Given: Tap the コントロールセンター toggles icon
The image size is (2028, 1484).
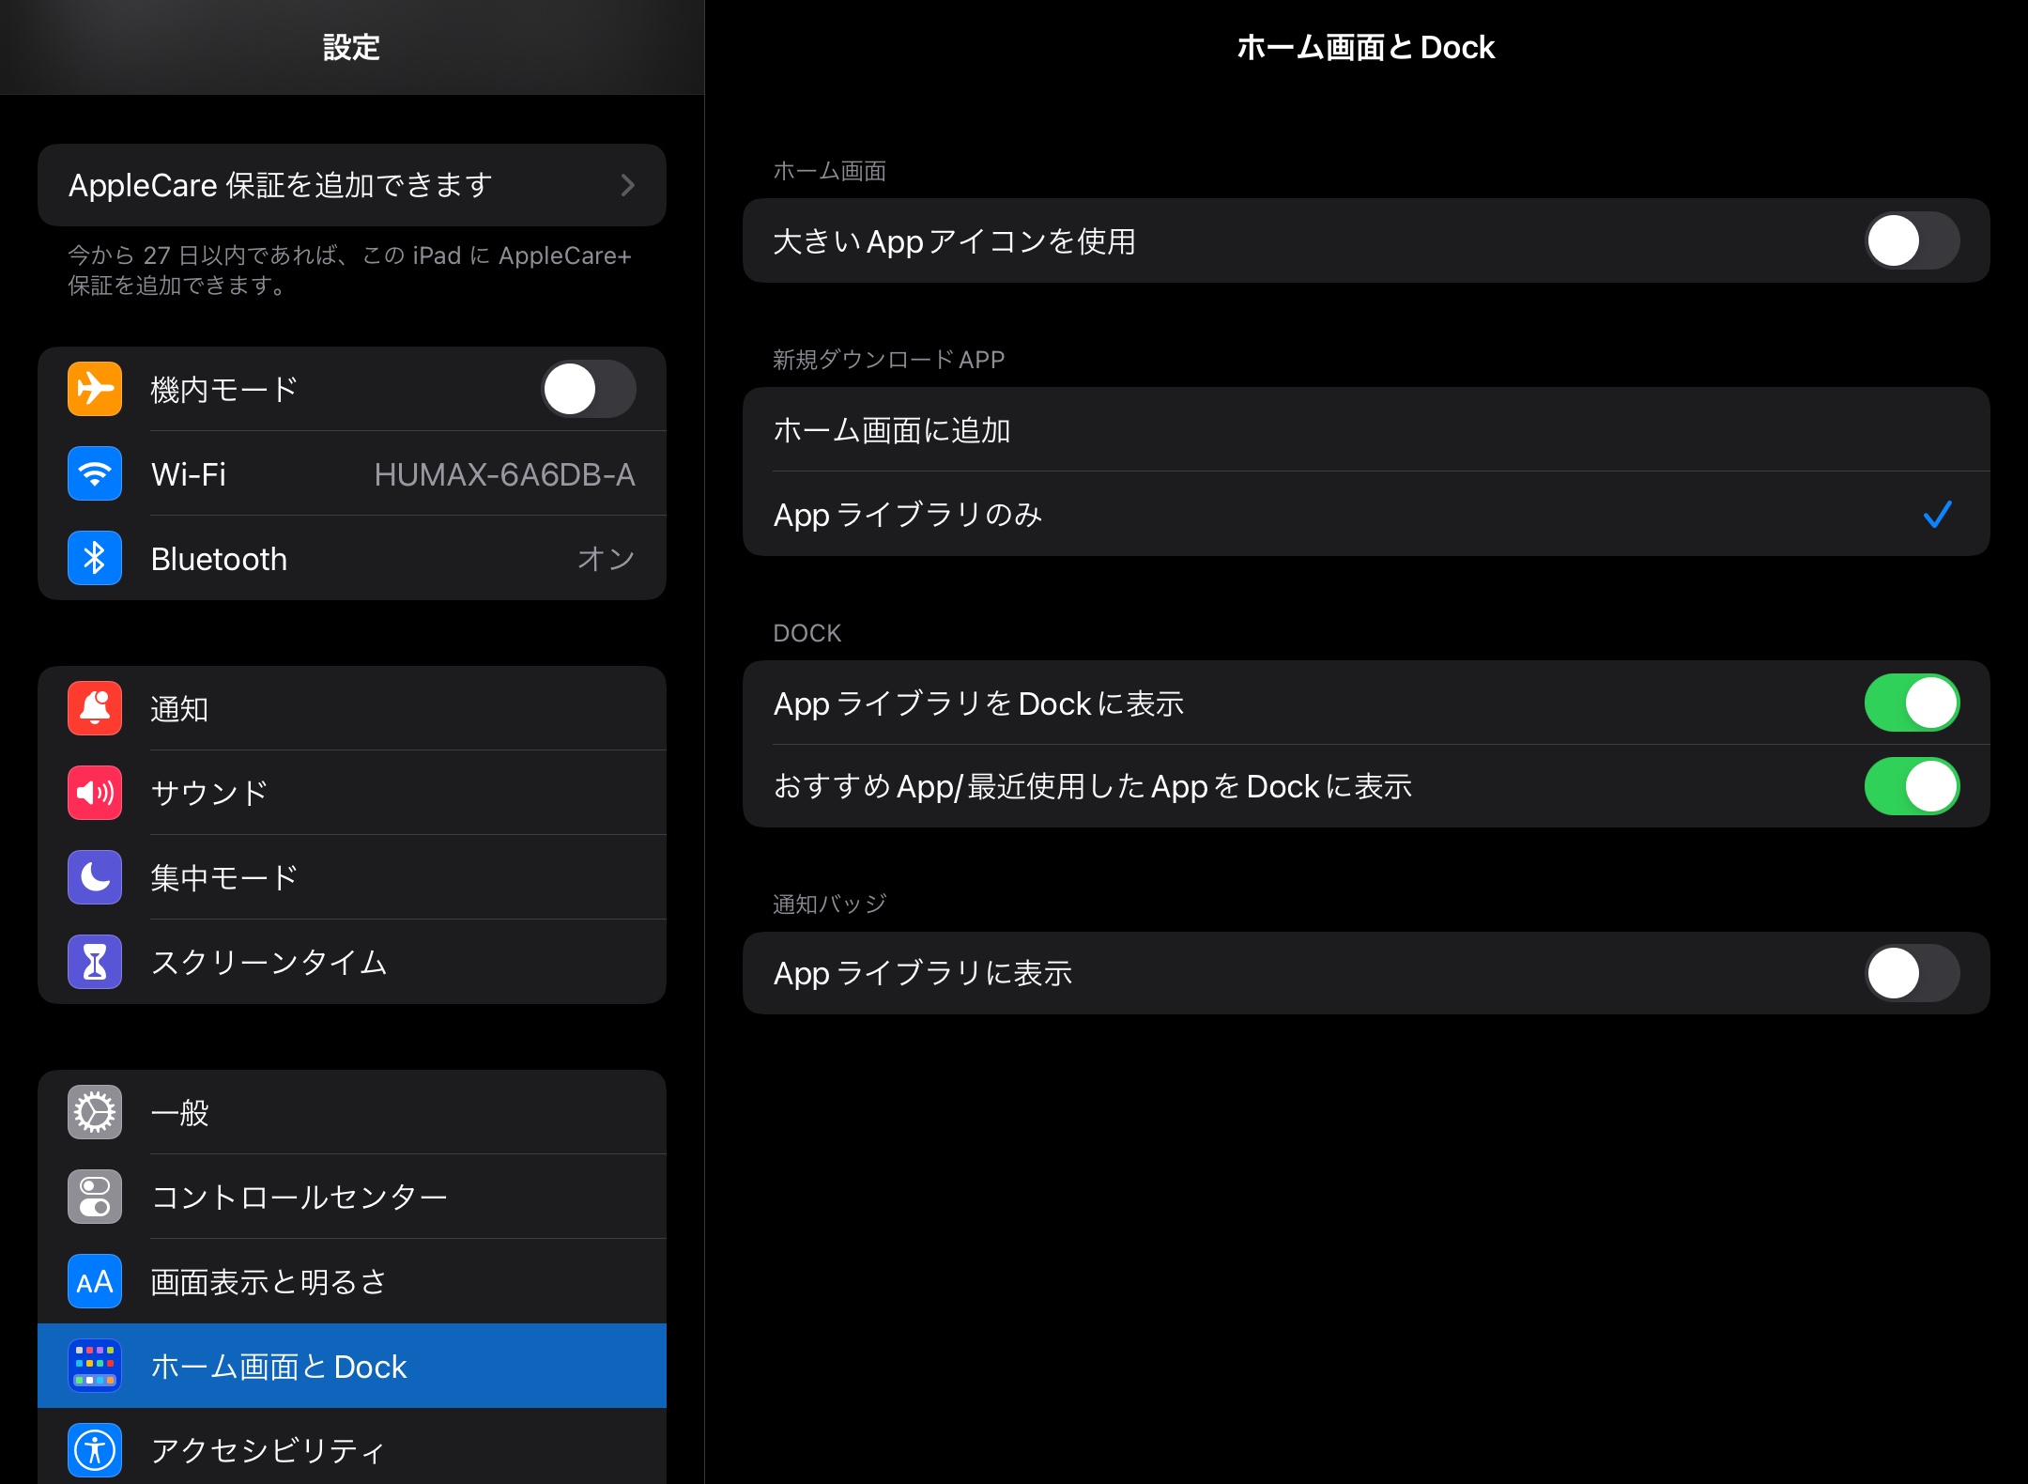Looking at the screenshot, I should tap(95, 1197).
